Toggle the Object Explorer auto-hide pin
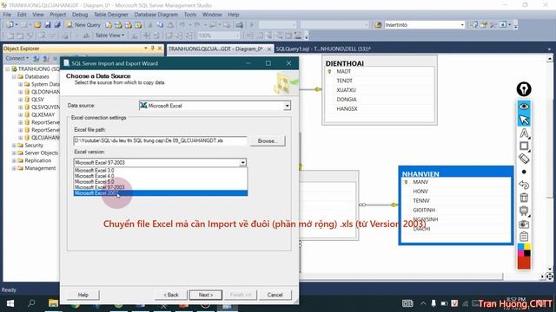The height and width of the screenshot is (312, 556). pos(153,49)
